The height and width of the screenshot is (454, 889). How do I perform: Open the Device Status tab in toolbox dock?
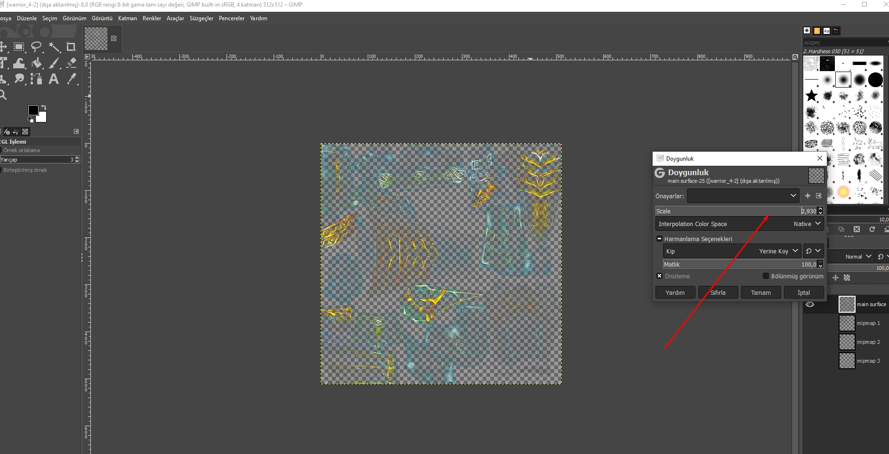click(7, 132)
